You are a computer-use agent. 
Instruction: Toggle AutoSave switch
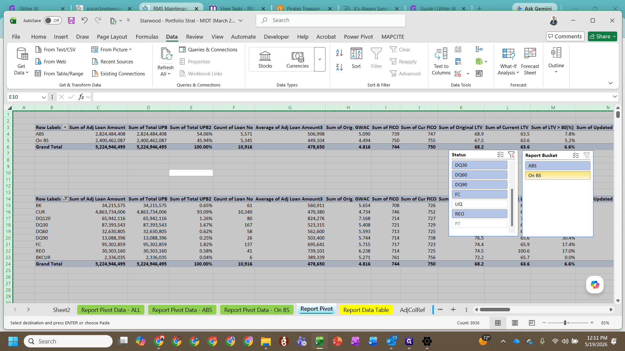(x=53, y=20)
